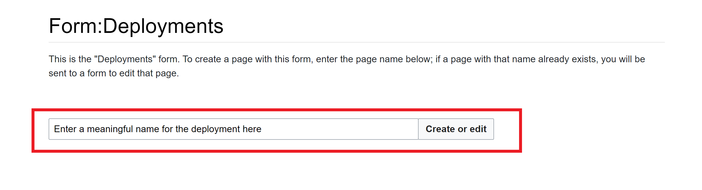Place the cursor in the deployment name placeholder text
This screenshot has height=190, width=702.
pyautogui.click(x=158, y=129)
